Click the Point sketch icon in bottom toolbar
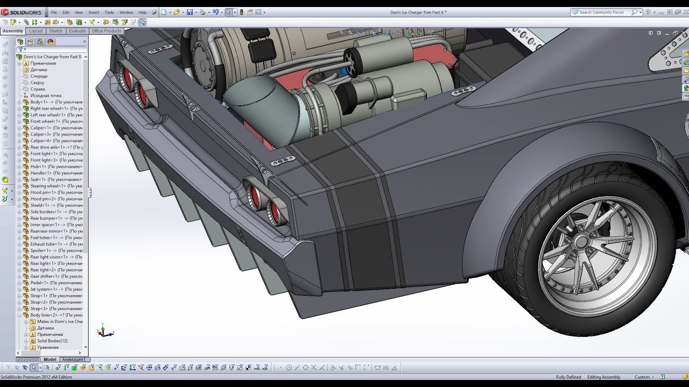Screen dimensions: 689x387 [280, 368]
